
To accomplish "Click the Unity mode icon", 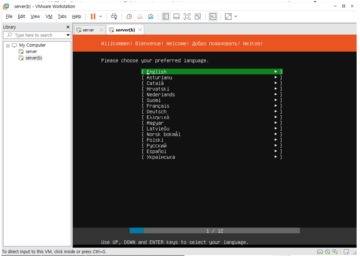I will point(198,16).
